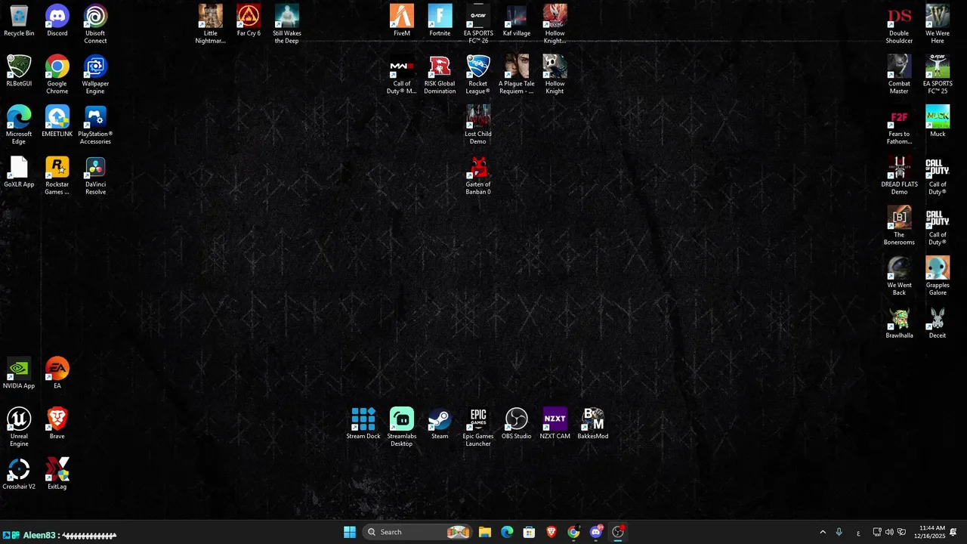Open the volume control in system tray

(889, 532)
